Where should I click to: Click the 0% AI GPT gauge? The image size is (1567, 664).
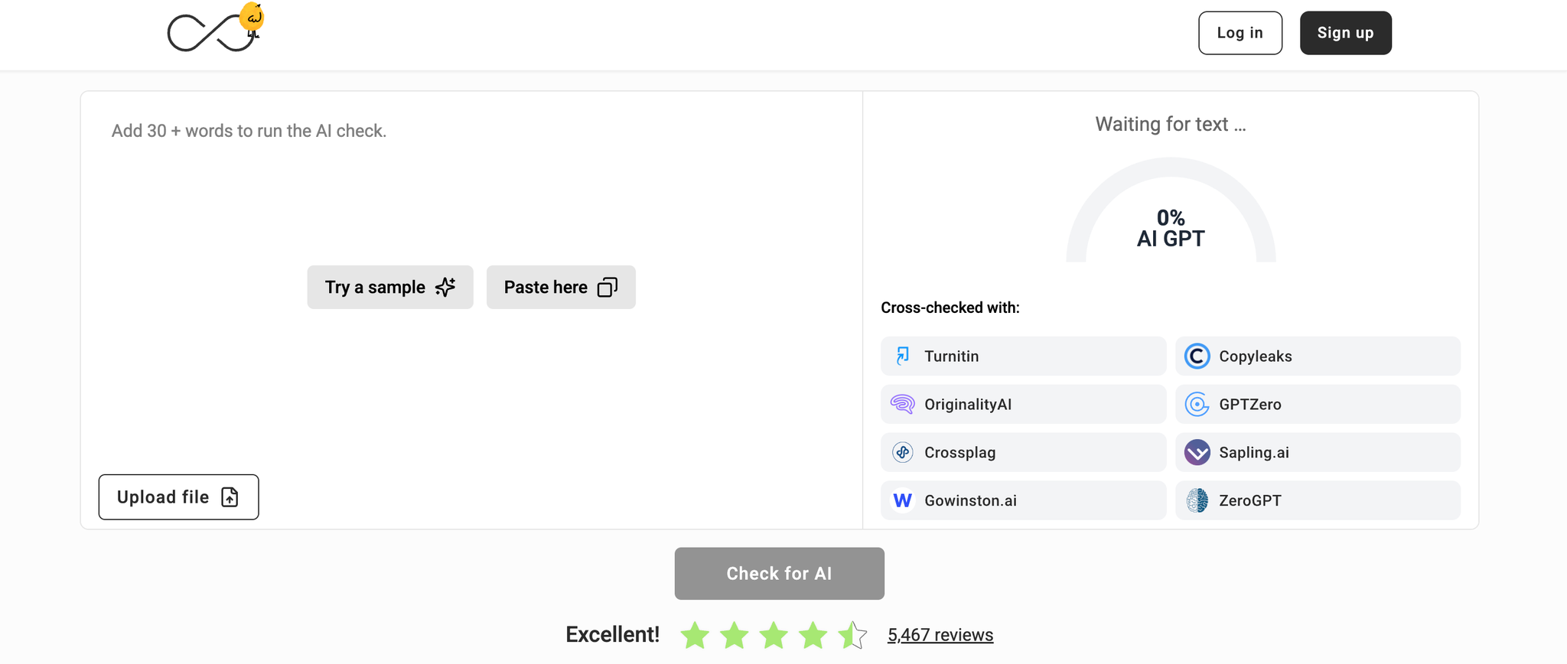click(1171, 210)
